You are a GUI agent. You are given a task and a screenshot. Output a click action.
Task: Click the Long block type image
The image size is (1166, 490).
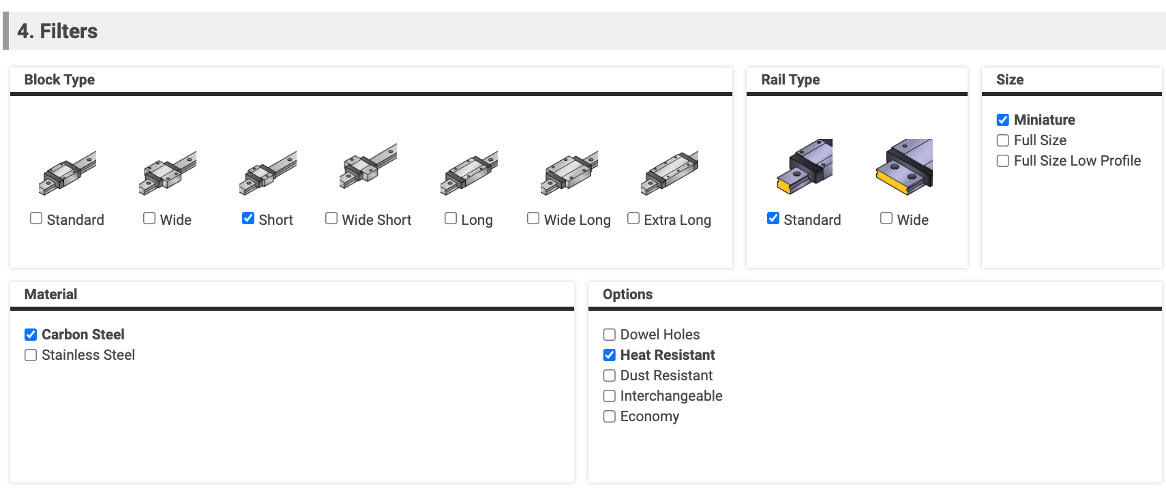(469, 173)
